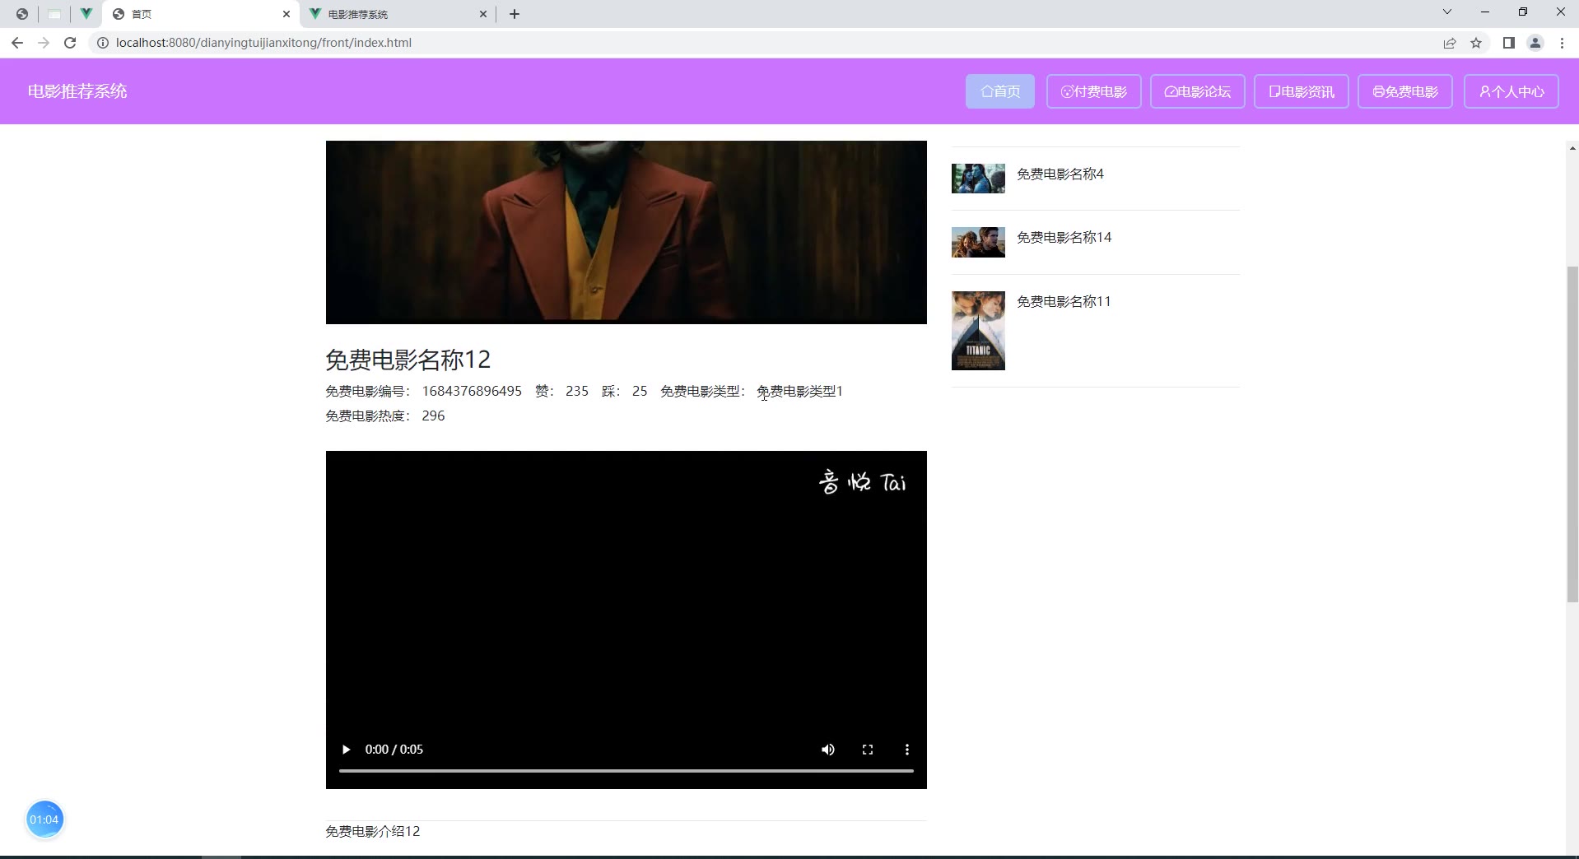Go back in browser history

click(x=17, y=43)
